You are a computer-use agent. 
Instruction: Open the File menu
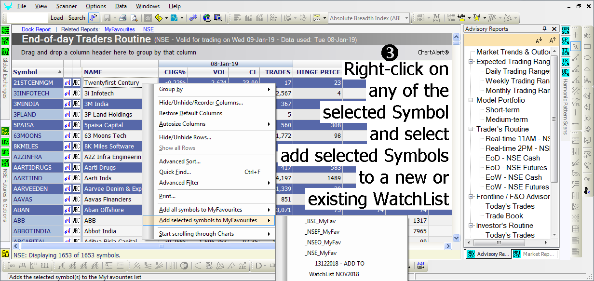pos(22,6)
